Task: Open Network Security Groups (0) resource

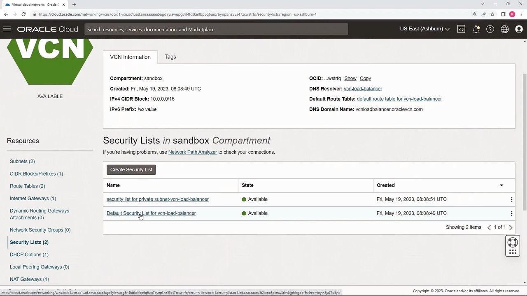Action: (40, 230)
